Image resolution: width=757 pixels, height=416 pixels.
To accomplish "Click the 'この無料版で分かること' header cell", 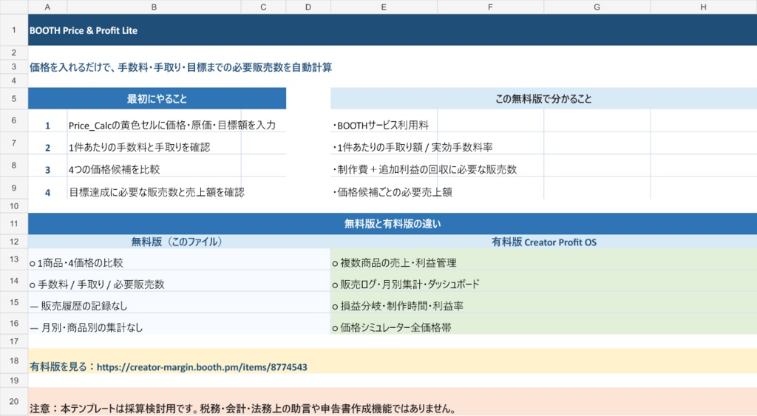I will pyautogui.click(x=543, y=98).
